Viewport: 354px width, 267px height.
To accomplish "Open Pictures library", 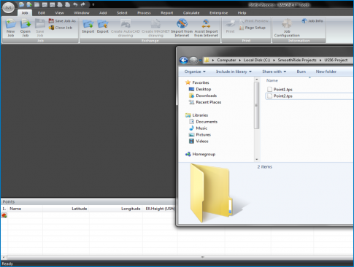I will (200, 134).
